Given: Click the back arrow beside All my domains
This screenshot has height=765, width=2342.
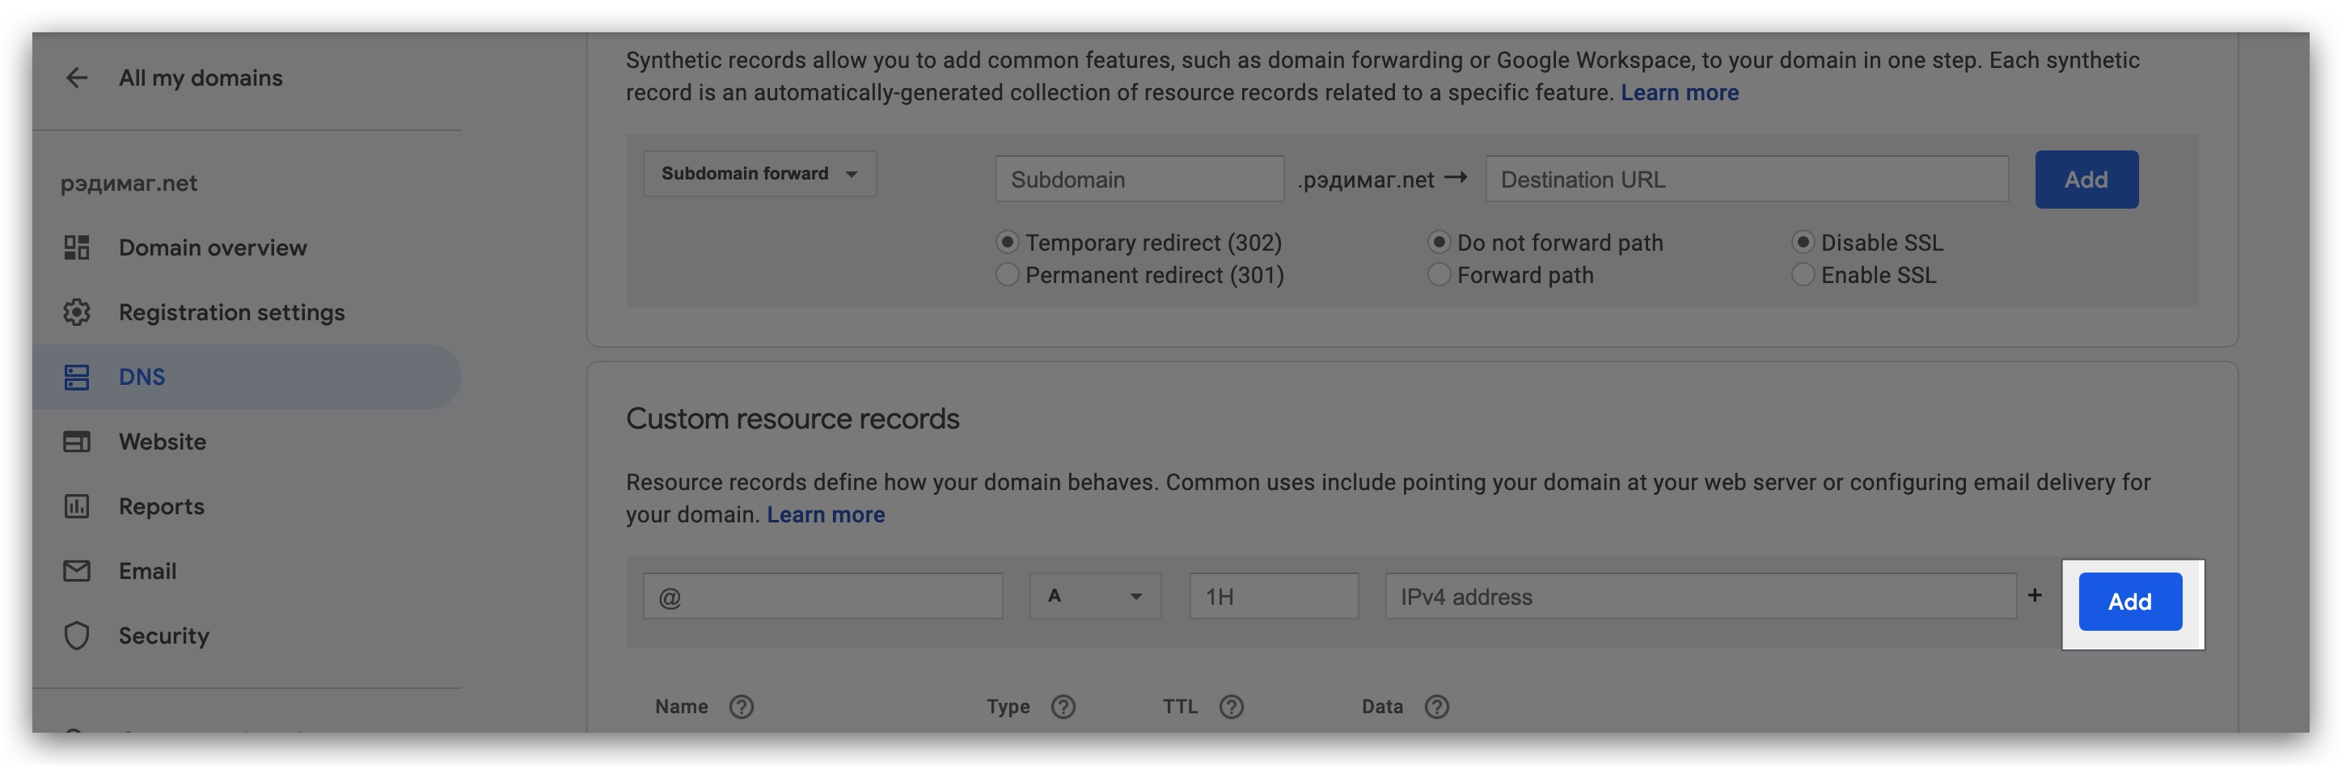Looking at the screenshot, I should click(76, 78).
